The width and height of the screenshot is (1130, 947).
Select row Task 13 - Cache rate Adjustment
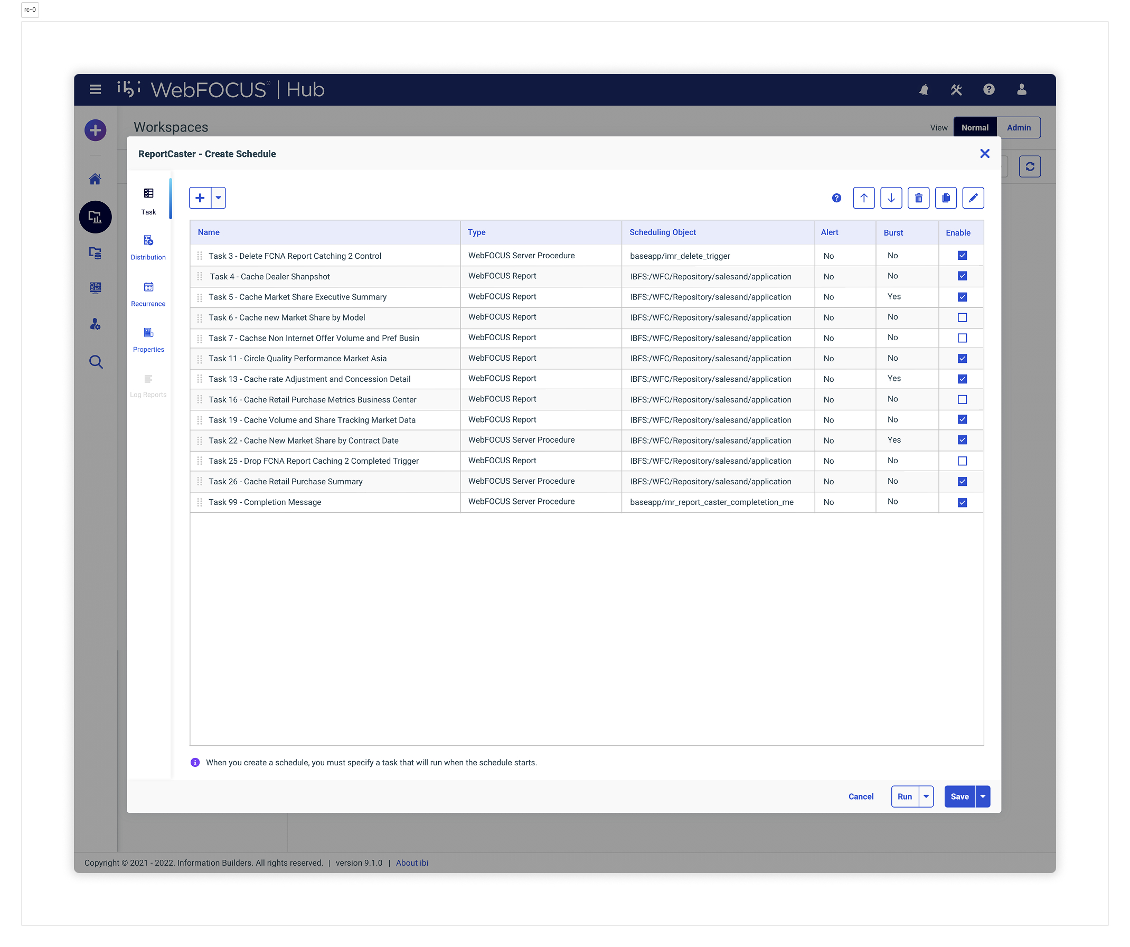tap(587, 379)
